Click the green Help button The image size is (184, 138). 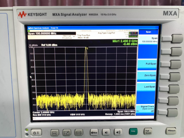(133, 131)
